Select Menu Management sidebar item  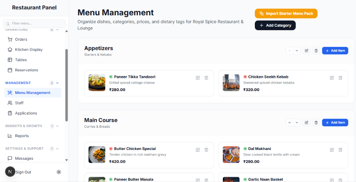pyautogui.click(x=33, y=93)
